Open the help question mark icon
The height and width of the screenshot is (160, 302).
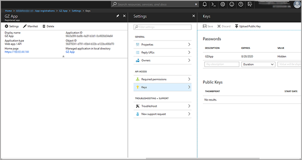pos(241,4)
